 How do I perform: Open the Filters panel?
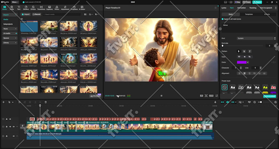[x=57, y=8]
